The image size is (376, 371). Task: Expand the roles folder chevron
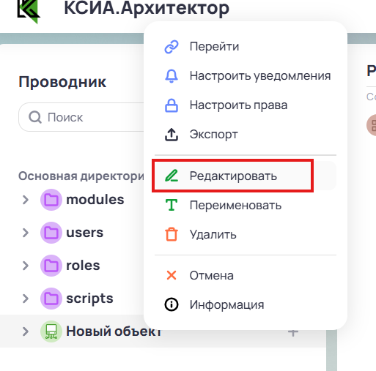point(26,266)
